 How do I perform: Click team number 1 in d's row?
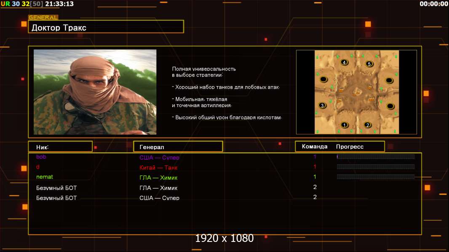pyautogui.click(x=315, y=166)
